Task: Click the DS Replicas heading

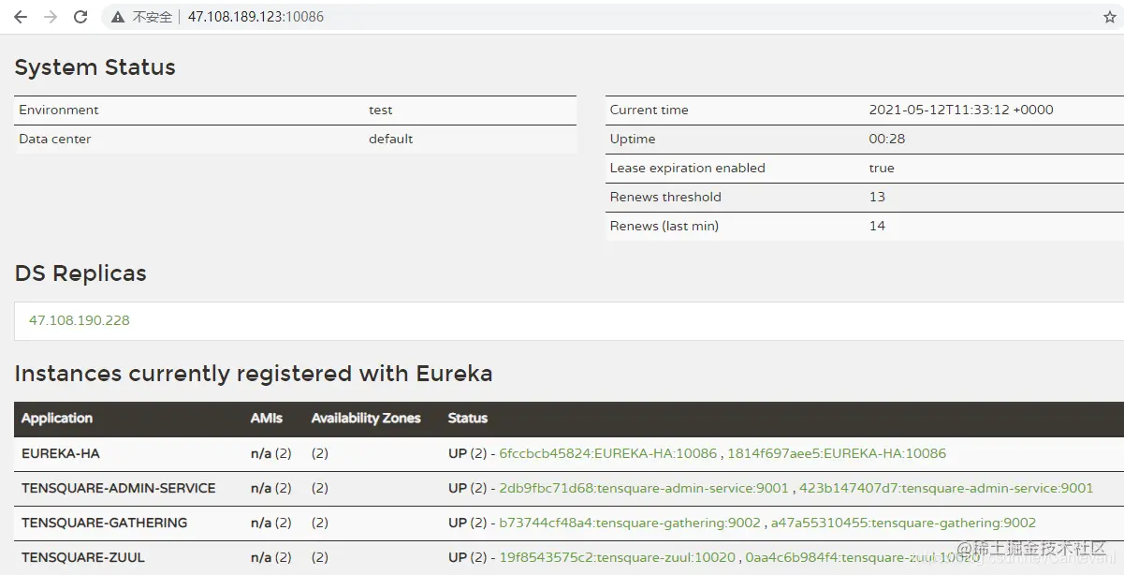Action: click(x=80, y=273)
